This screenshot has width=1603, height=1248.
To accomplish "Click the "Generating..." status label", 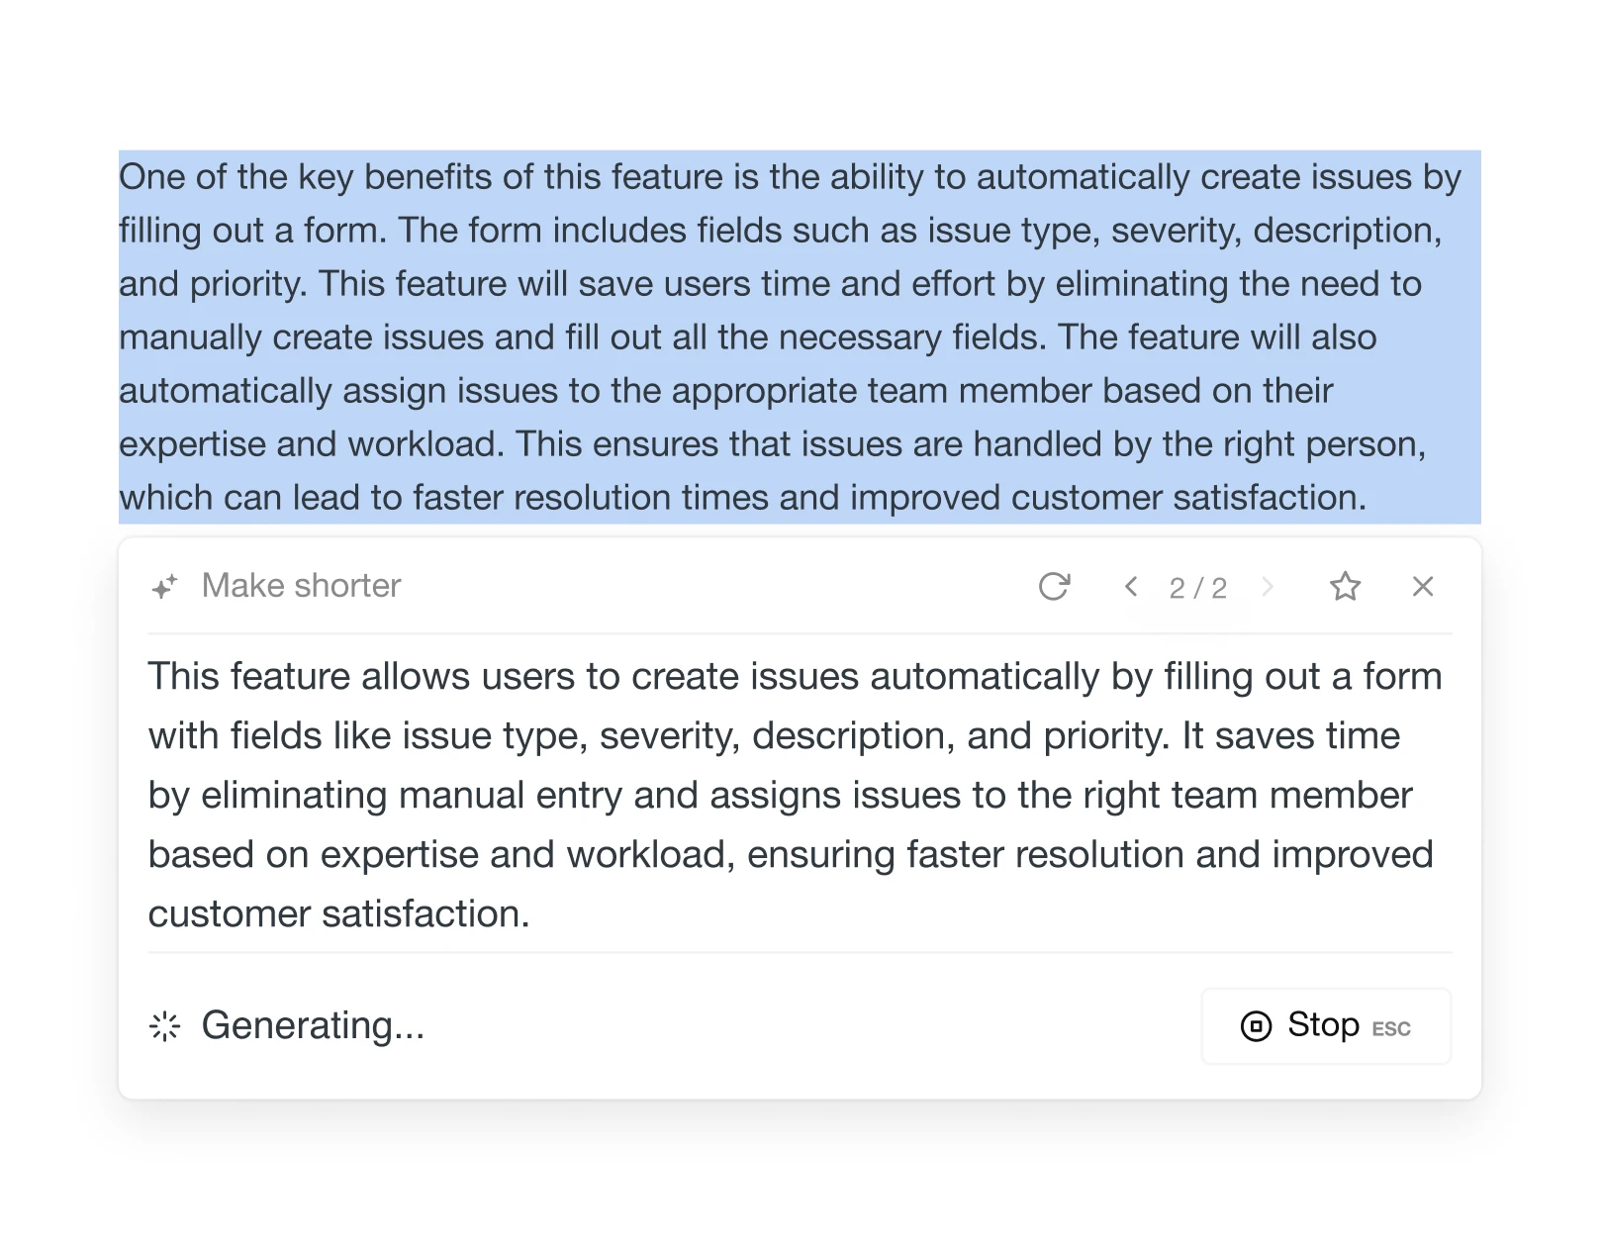I will coord(313,1026).
